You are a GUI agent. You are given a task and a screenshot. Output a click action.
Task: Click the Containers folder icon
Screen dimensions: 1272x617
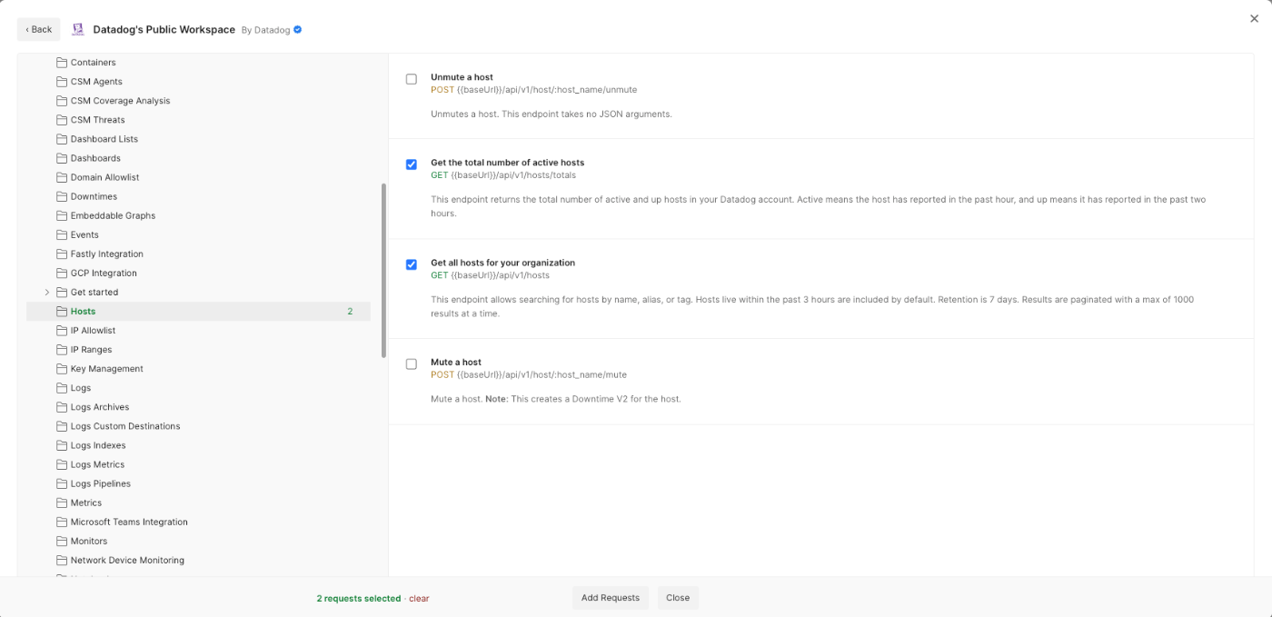click(x=62, y=63)
